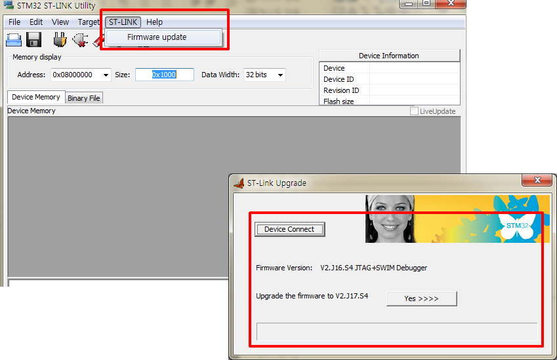Click the Size input field
Viewport: 557px width, 360px height.
[165, 75]
